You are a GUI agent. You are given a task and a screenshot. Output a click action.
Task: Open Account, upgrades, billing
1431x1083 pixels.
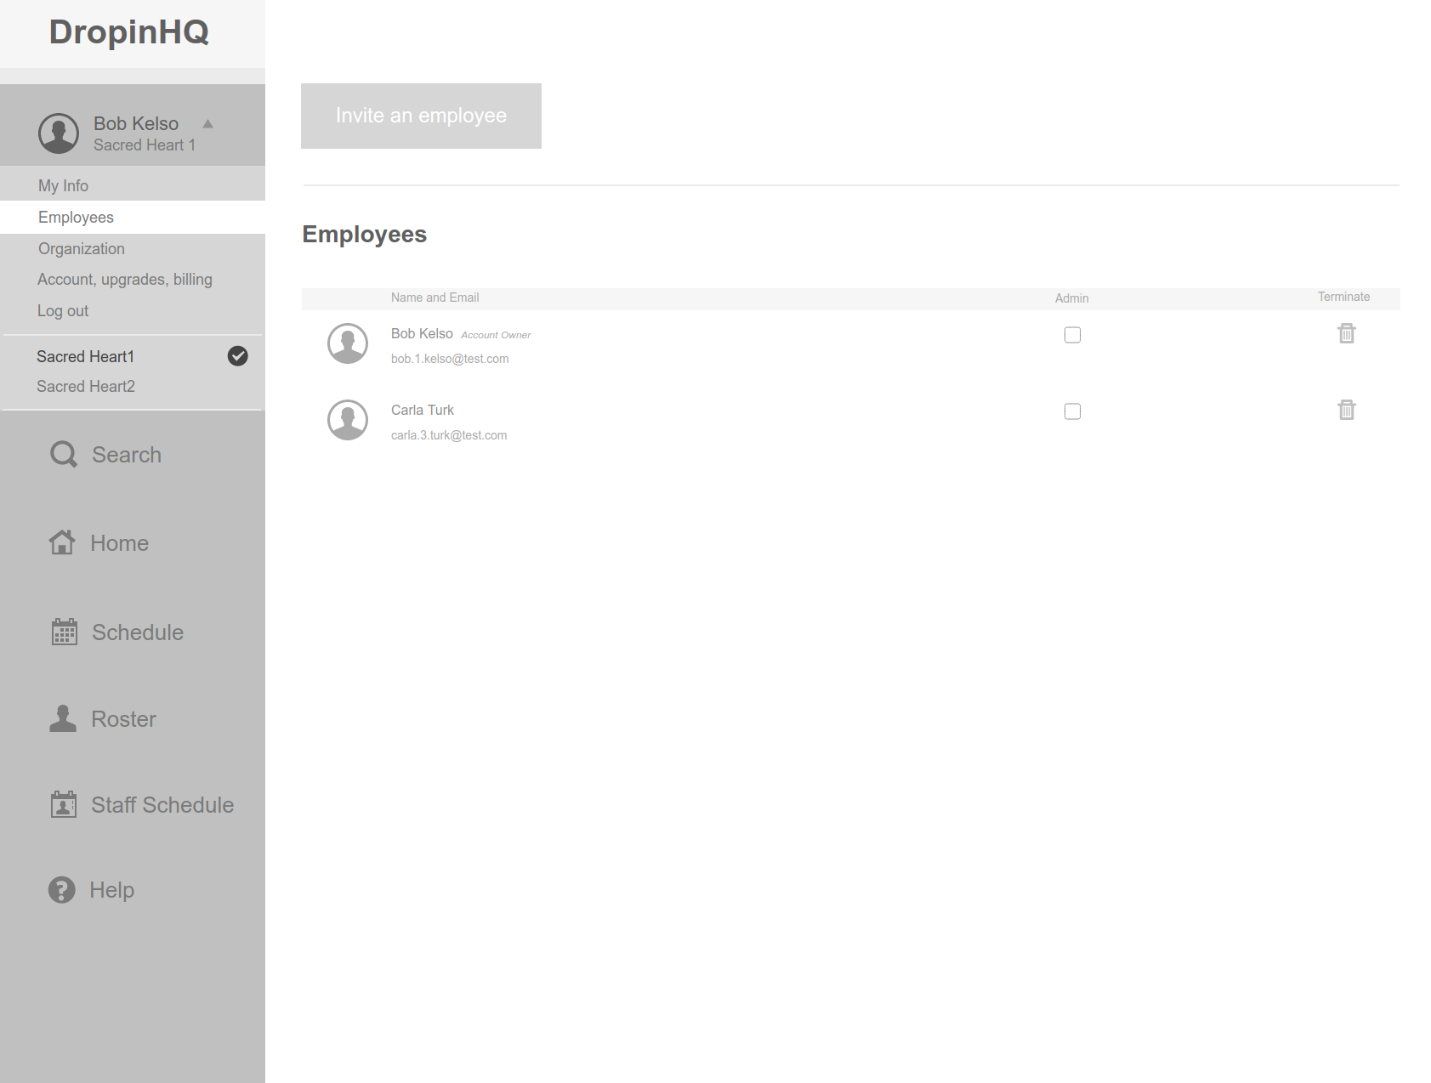(x=125, y=279)
